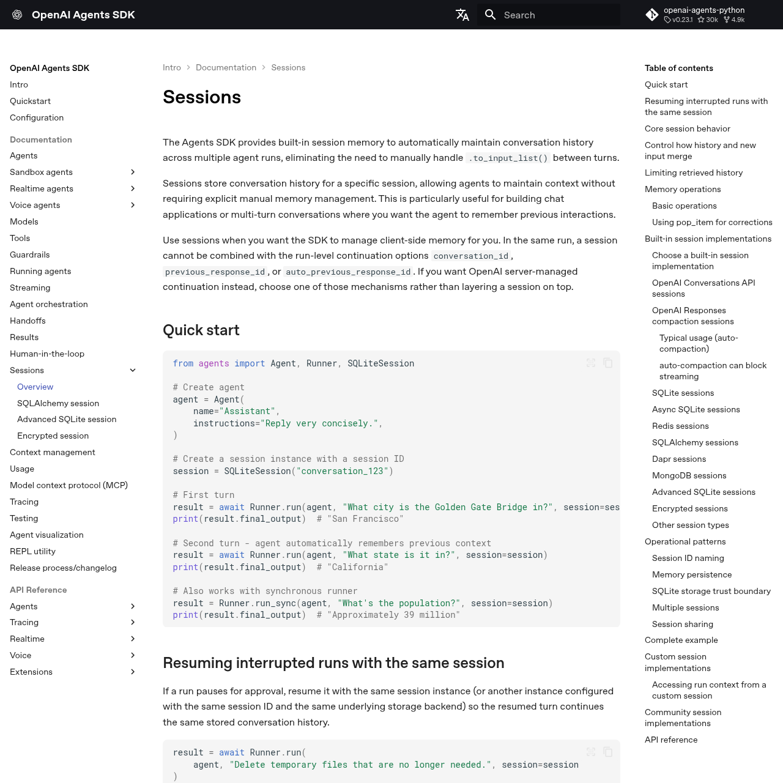Jump to Complete example in contents

click(x=681, y=640)
